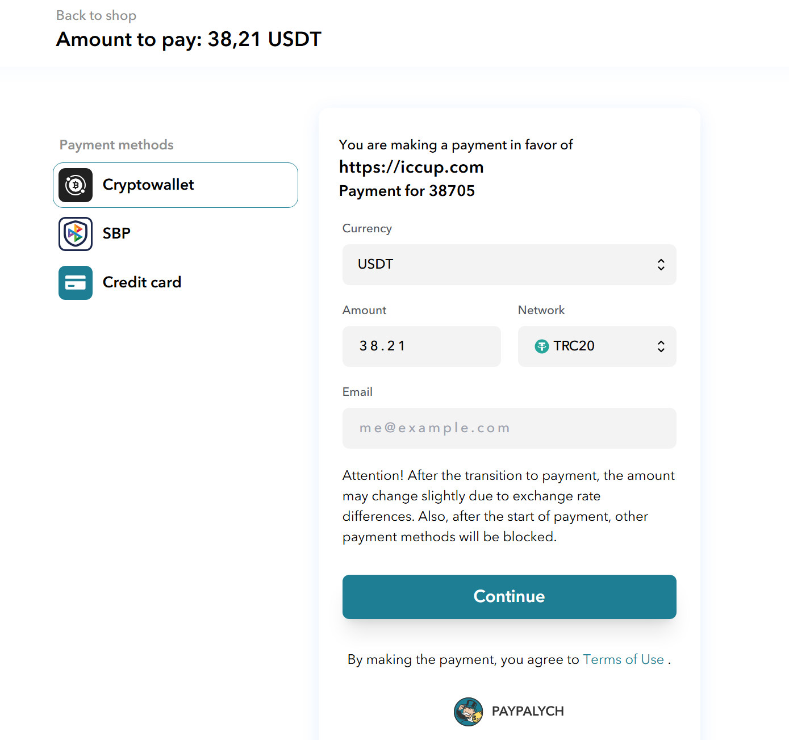Click the teal Credit card icon

point(76,283)
